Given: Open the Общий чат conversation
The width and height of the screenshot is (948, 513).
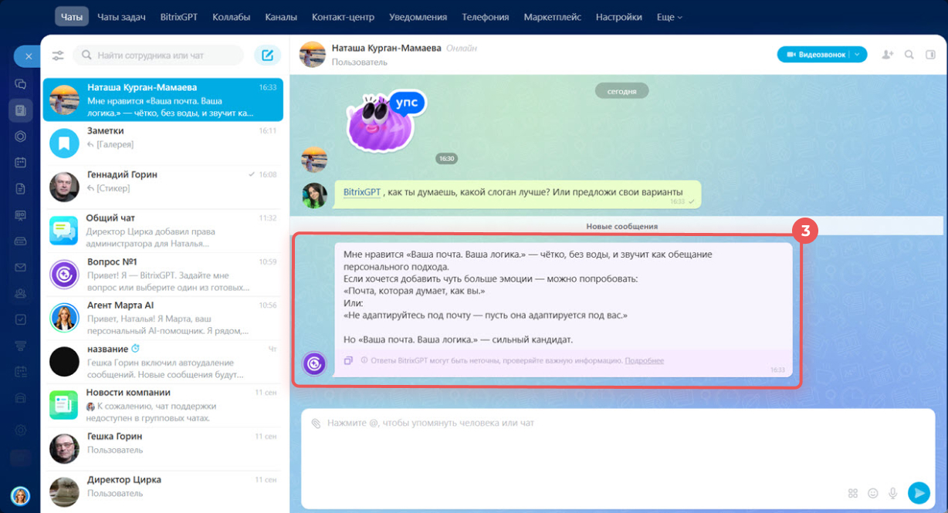Looking at the screenshot, I should [x=162, y=231].
